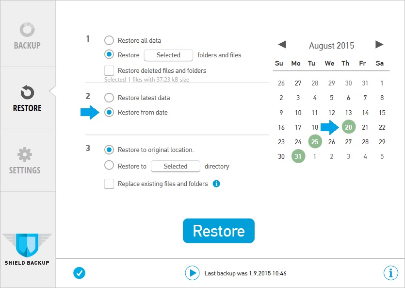Start backup with the play icon
The image size is (405, 288).
point(192,273)
